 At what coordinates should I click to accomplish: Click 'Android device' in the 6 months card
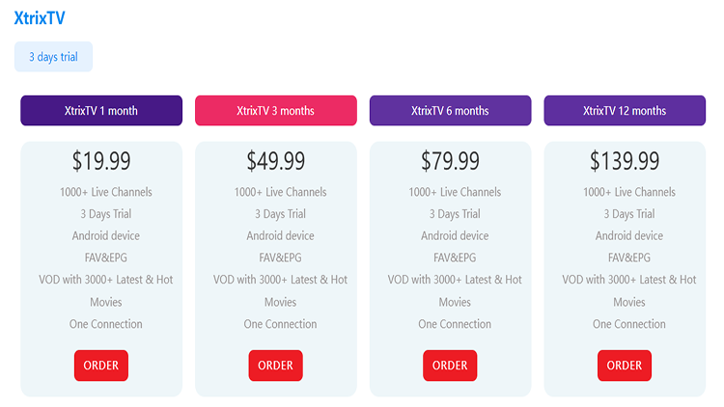click(455, 236)
